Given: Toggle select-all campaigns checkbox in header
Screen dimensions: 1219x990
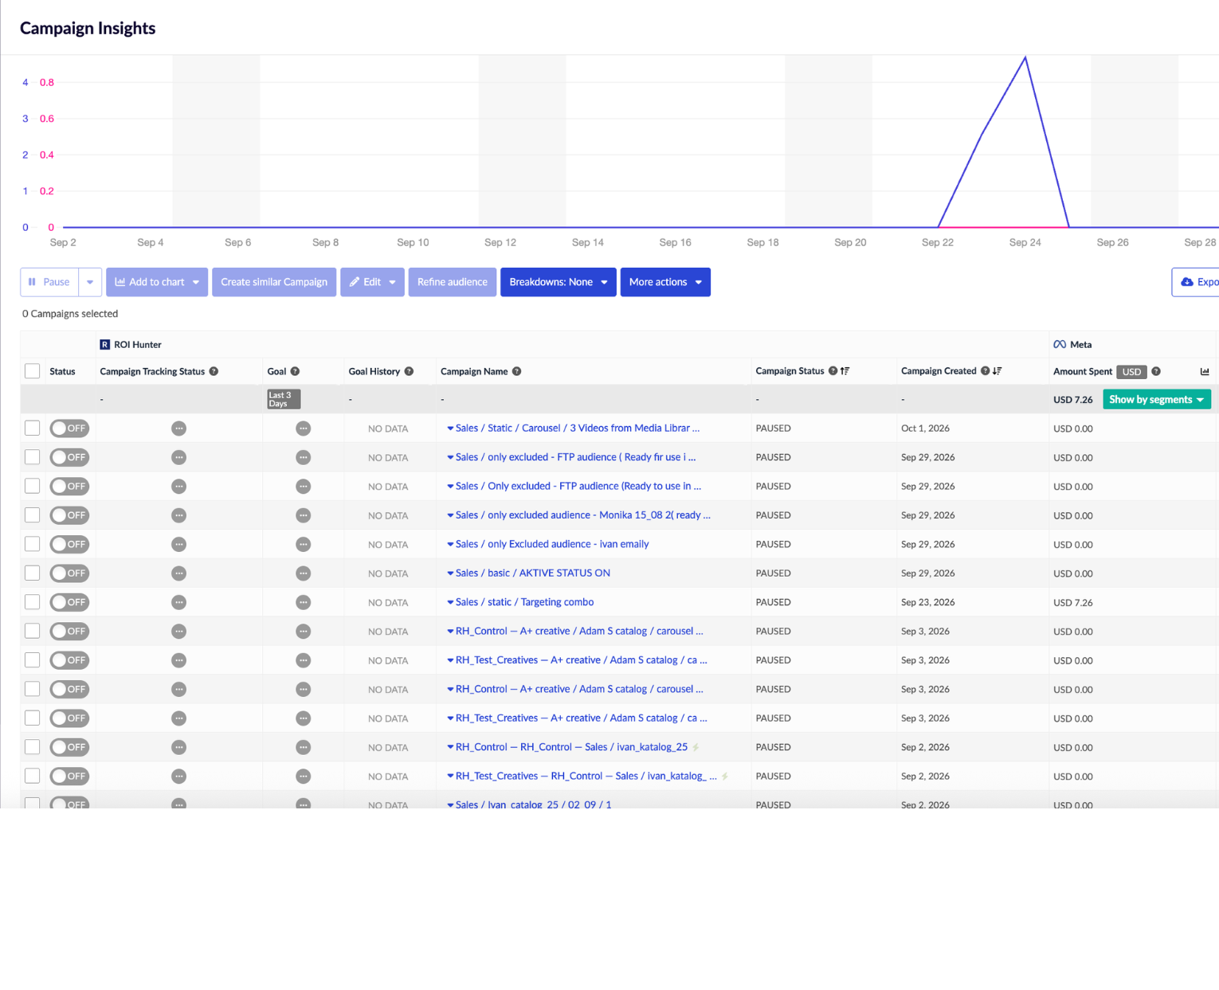Looking at the screenshot, I should (32, 371).
